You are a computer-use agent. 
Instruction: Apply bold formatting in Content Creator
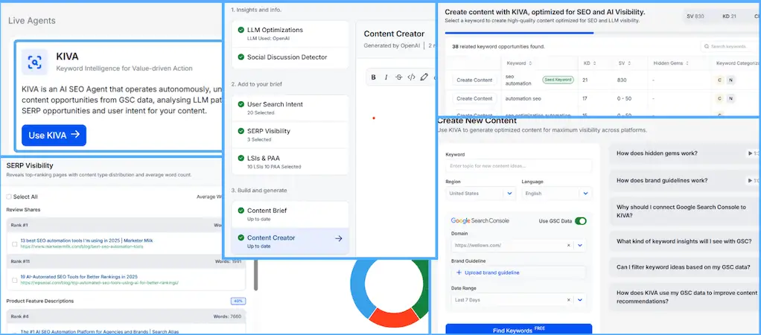374,77
